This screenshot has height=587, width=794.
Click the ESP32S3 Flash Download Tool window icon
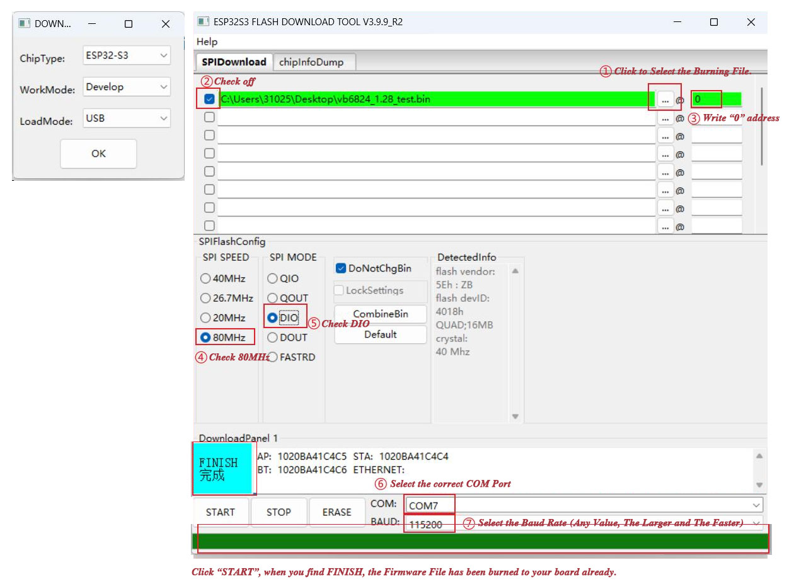pyautogui.click(x=203, y=22)
